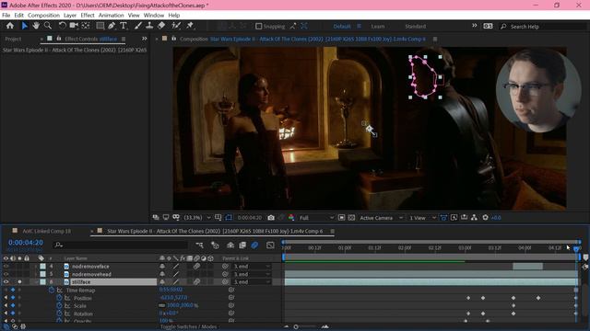This screenshot has width=590, height=331.
Task: Click Comp Flowchart icon in viewer
Action: pyautogui.click(x=474, y=218)
